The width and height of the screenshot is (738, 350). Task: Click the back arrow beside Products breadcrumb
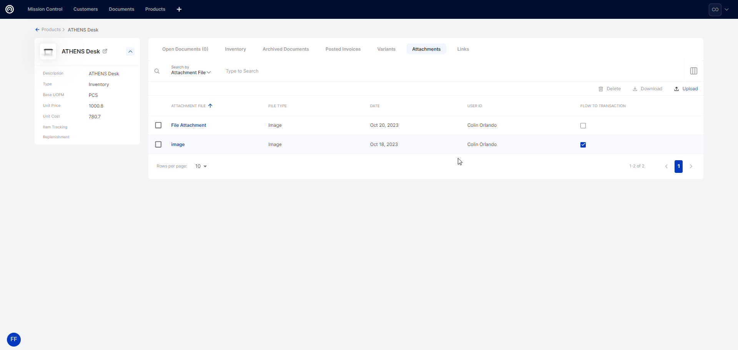coord(37,30)
